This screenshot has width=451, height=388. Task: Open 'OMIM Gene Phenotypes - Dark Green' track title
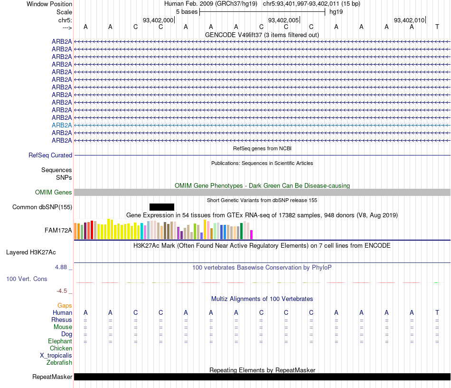coord(262,185)
